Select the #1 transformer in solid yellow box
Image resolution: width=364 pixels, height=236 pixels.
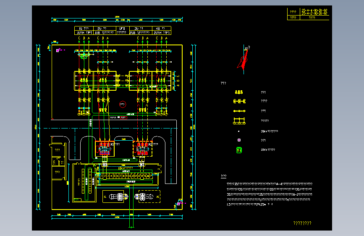click(105, 149)
